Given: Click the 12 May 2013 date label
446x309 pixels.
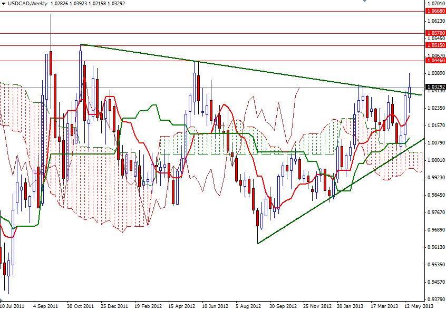Looking at the screenshot, I should pos(419,305).
